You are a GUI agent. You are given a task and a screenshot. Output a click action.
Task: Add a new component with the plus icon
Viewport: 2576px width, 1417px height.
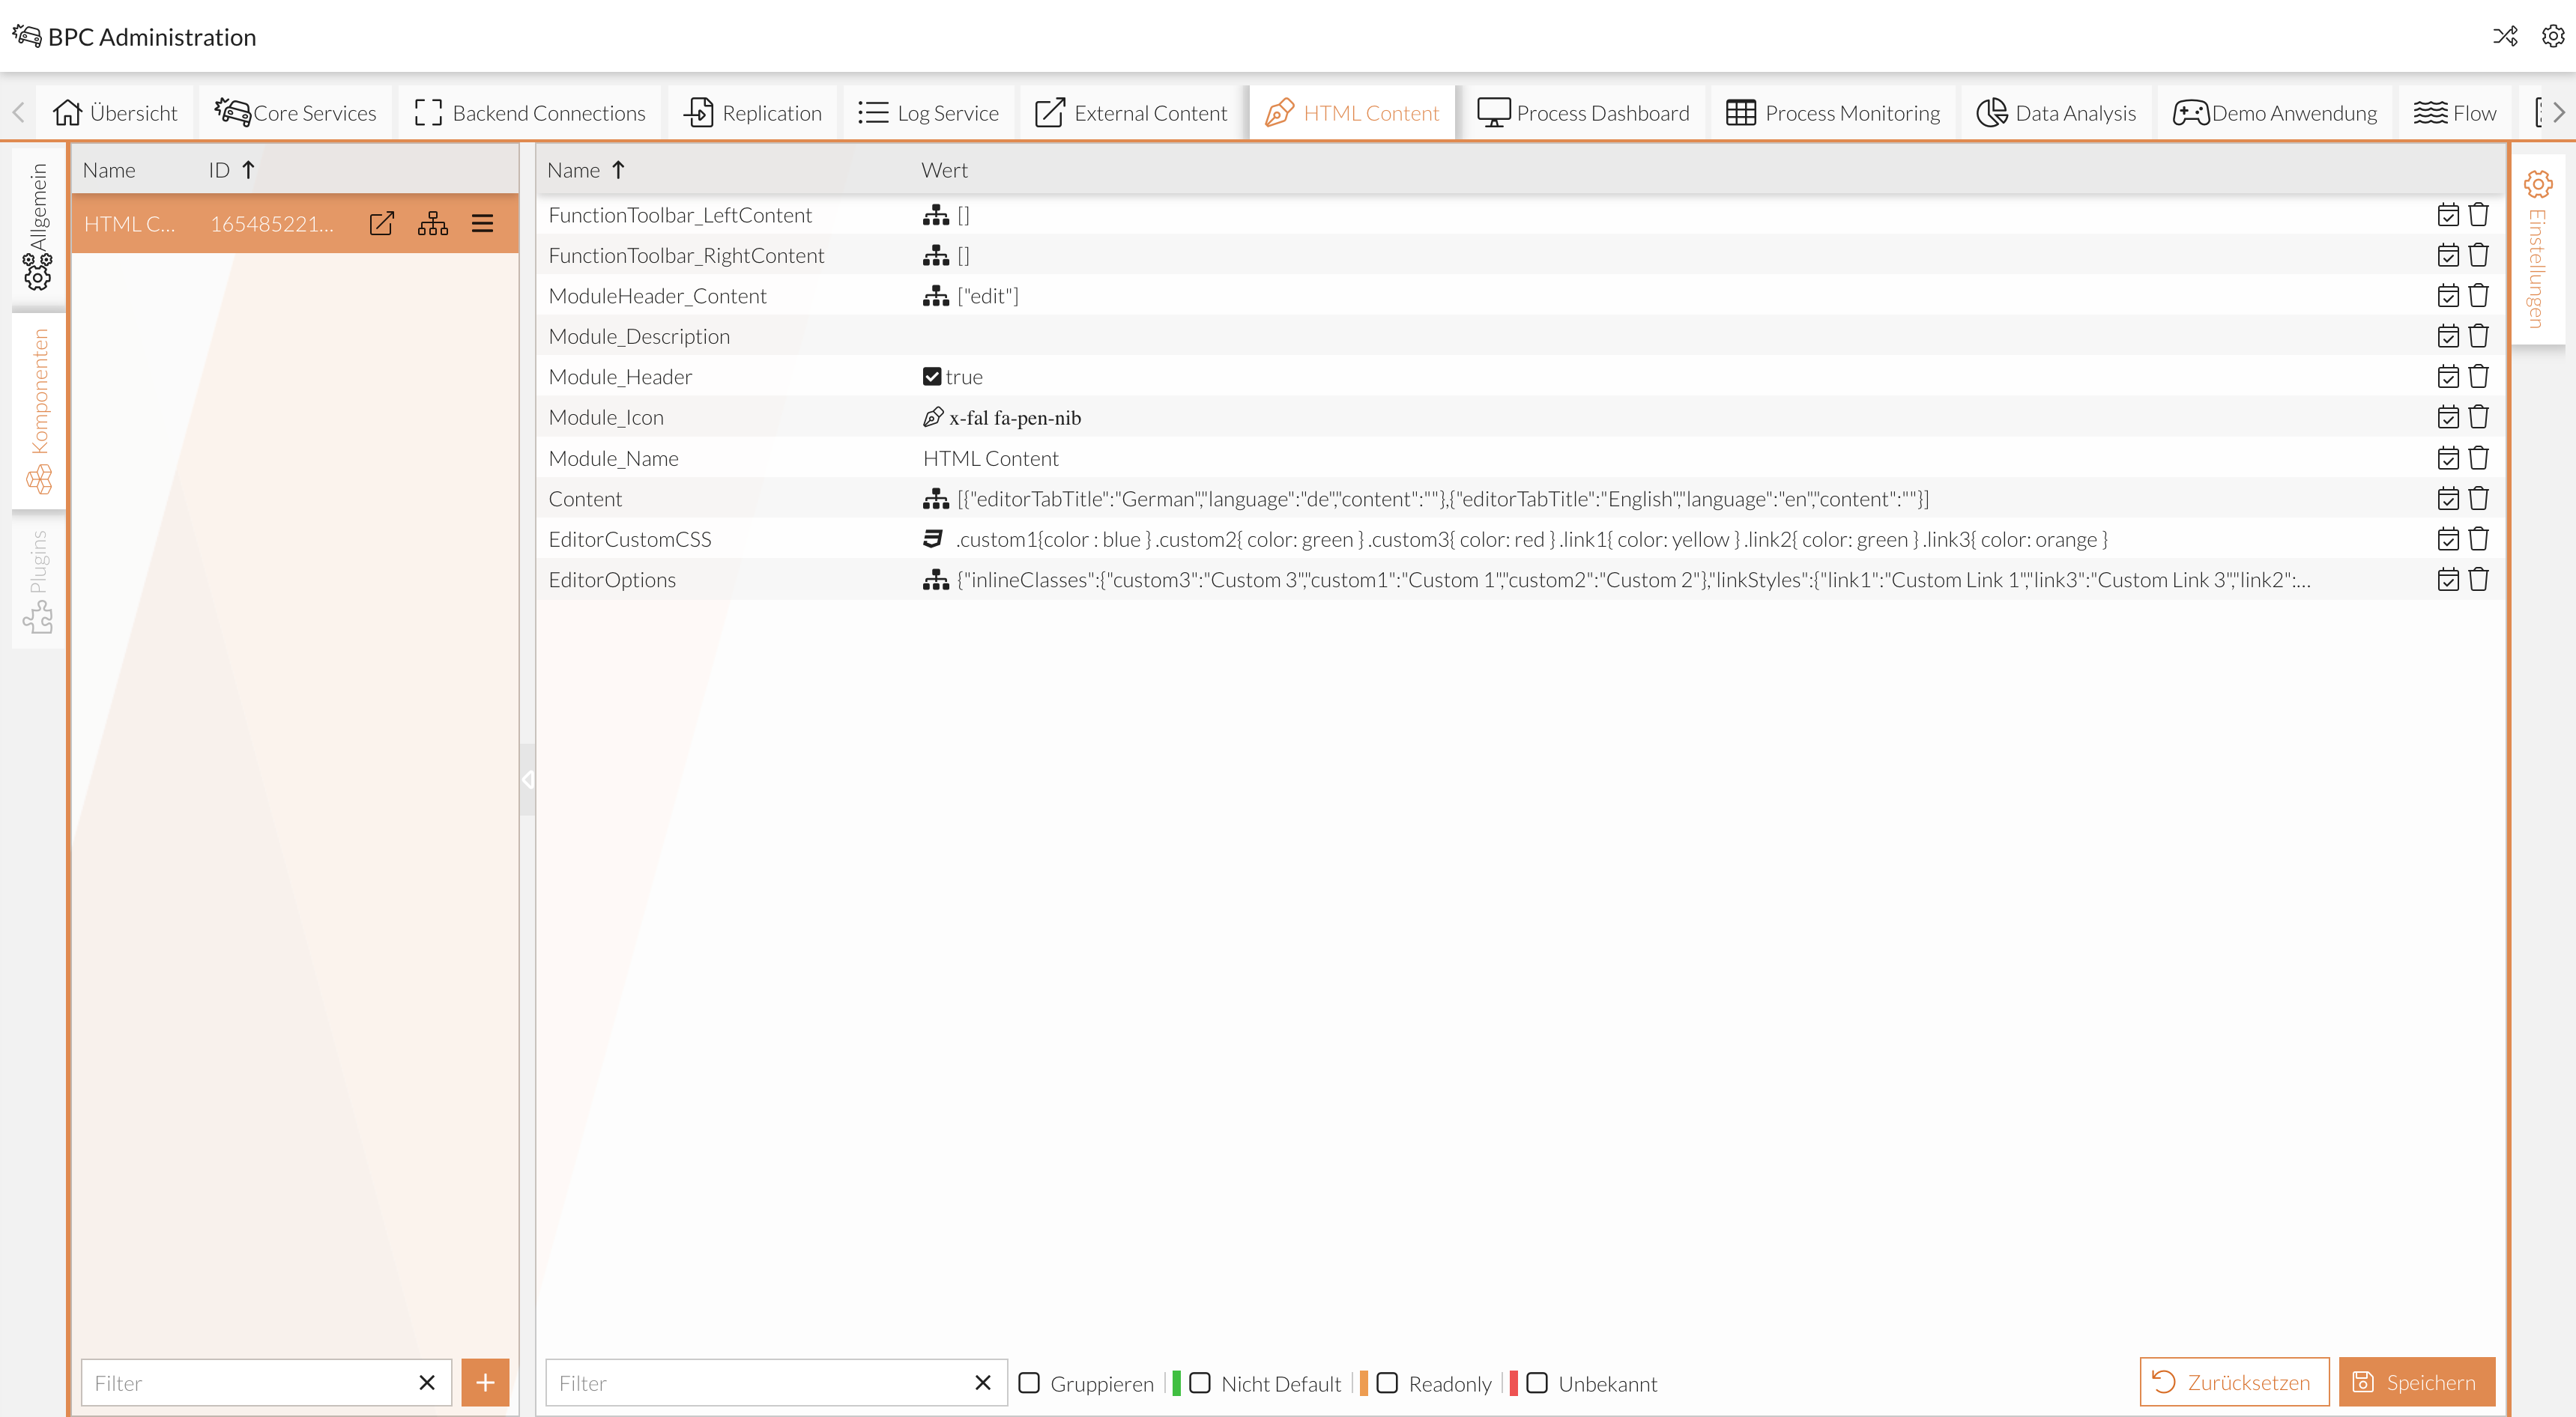[485, 1382]
